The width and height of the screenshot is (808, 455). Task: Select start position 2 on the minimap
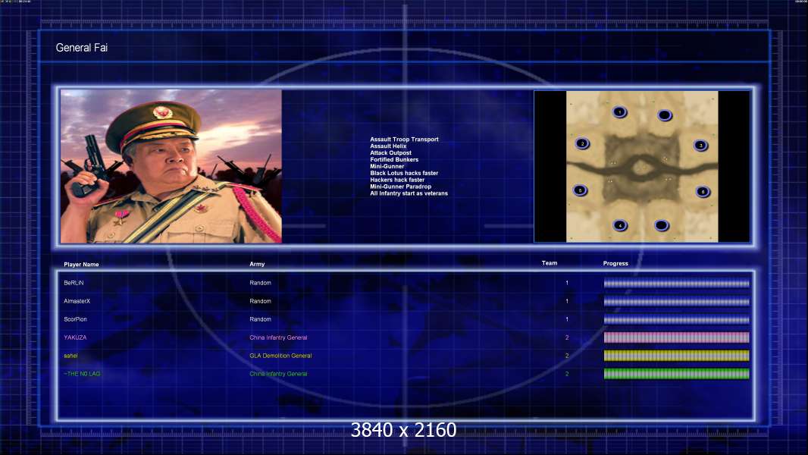582,144
